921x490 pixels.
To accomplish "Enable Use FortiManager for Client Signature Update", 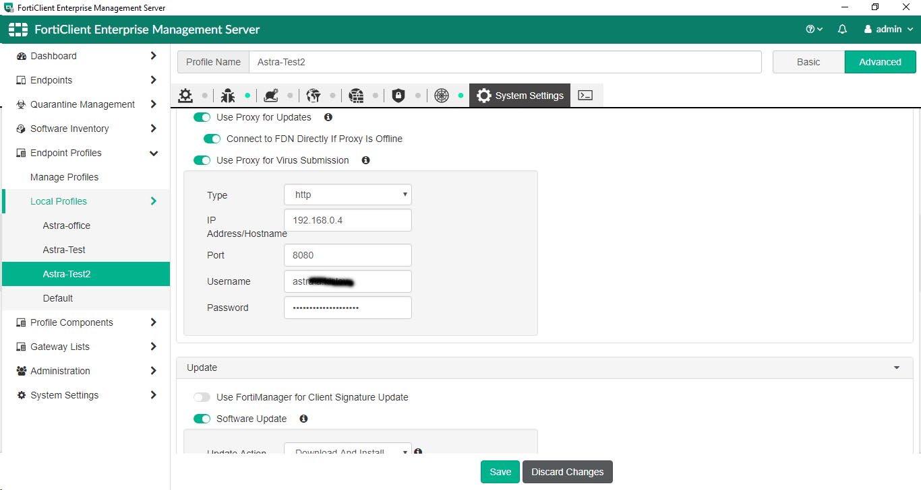I will 202,397.
